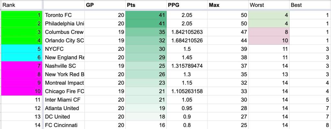This screenshot has height=129, width=331.
Task: Click the Rank column header cell
Action: click(x=21, y=5)
